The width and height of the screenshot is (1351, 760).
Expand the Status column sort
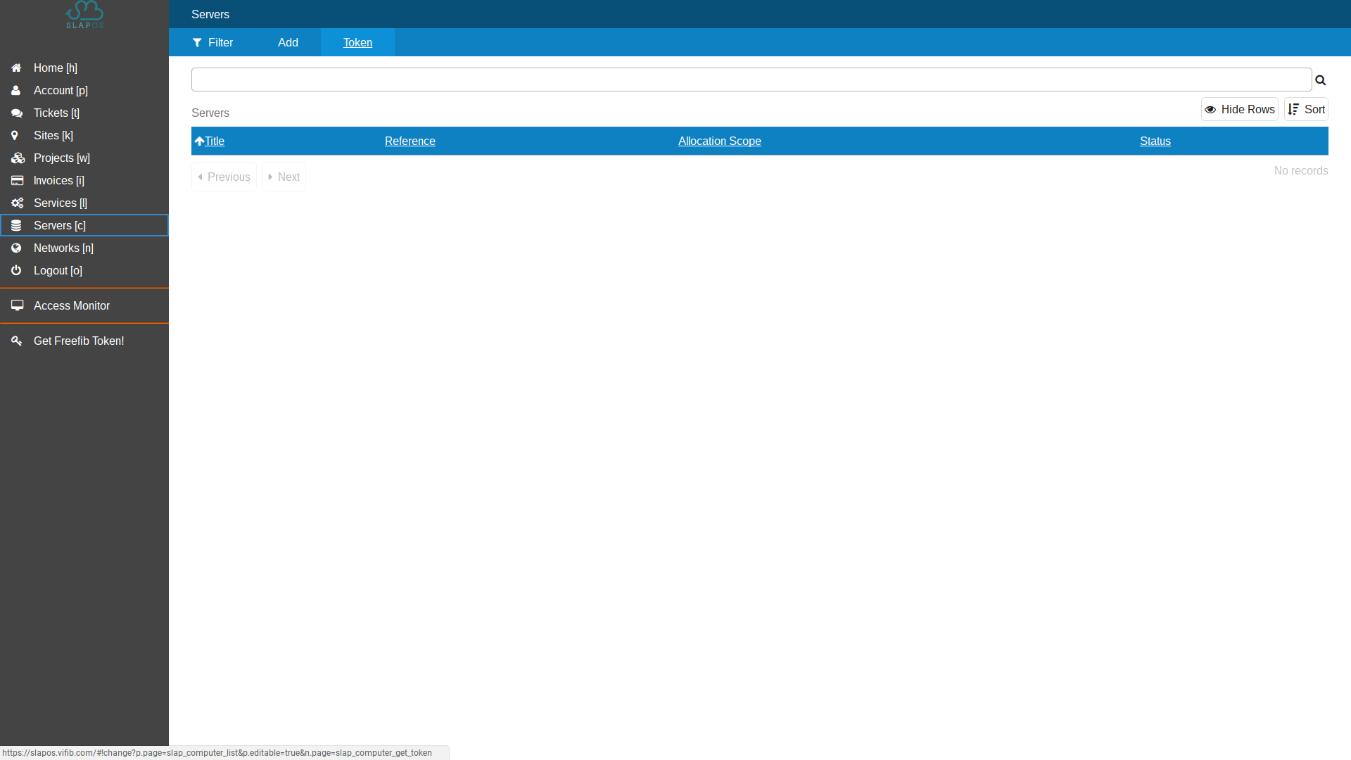pyautogui.click(x=1154, y=140)
